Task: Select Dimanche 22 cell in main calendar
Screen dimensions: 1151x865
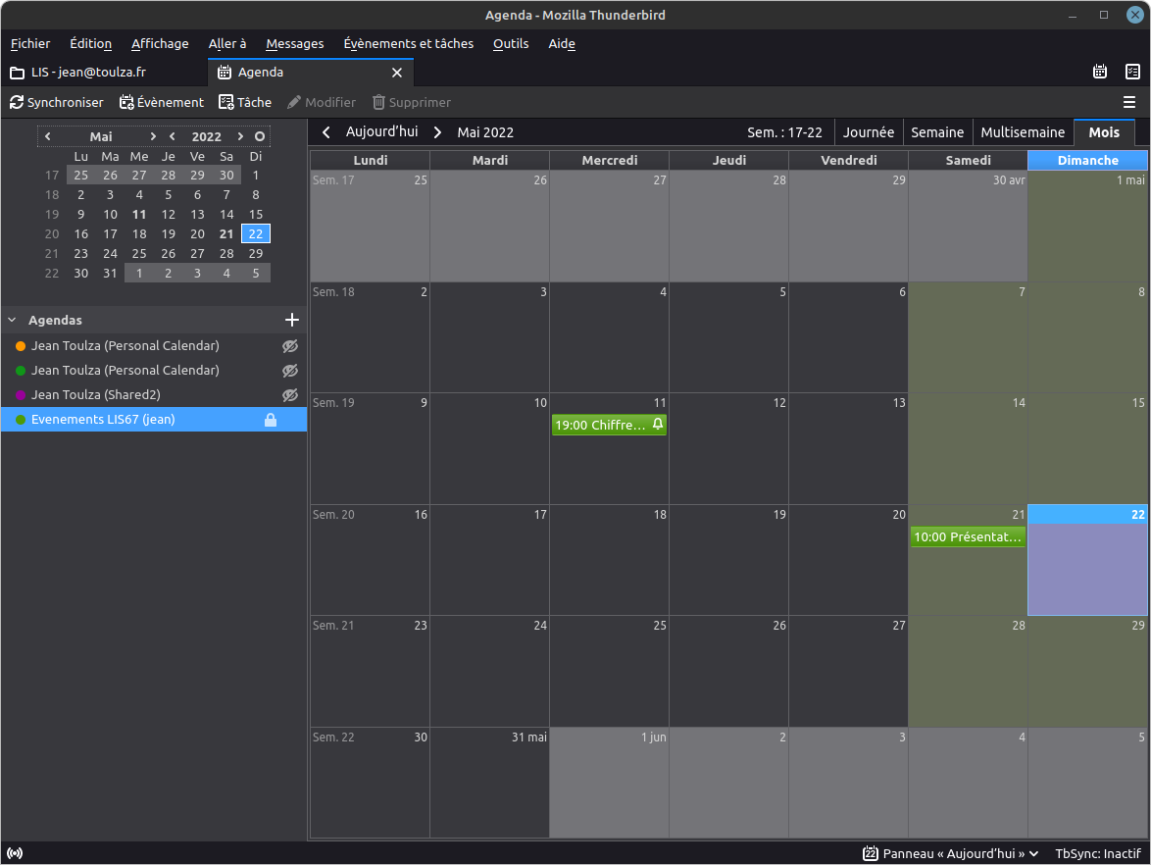Action: tap(1087, 560)
